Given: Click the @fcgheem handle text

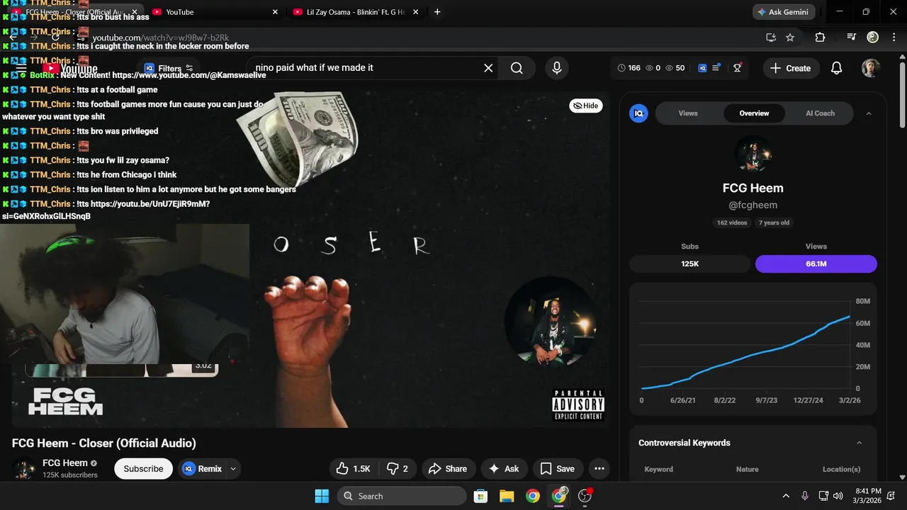Looking at the screenshot, I should pos(753,205).
